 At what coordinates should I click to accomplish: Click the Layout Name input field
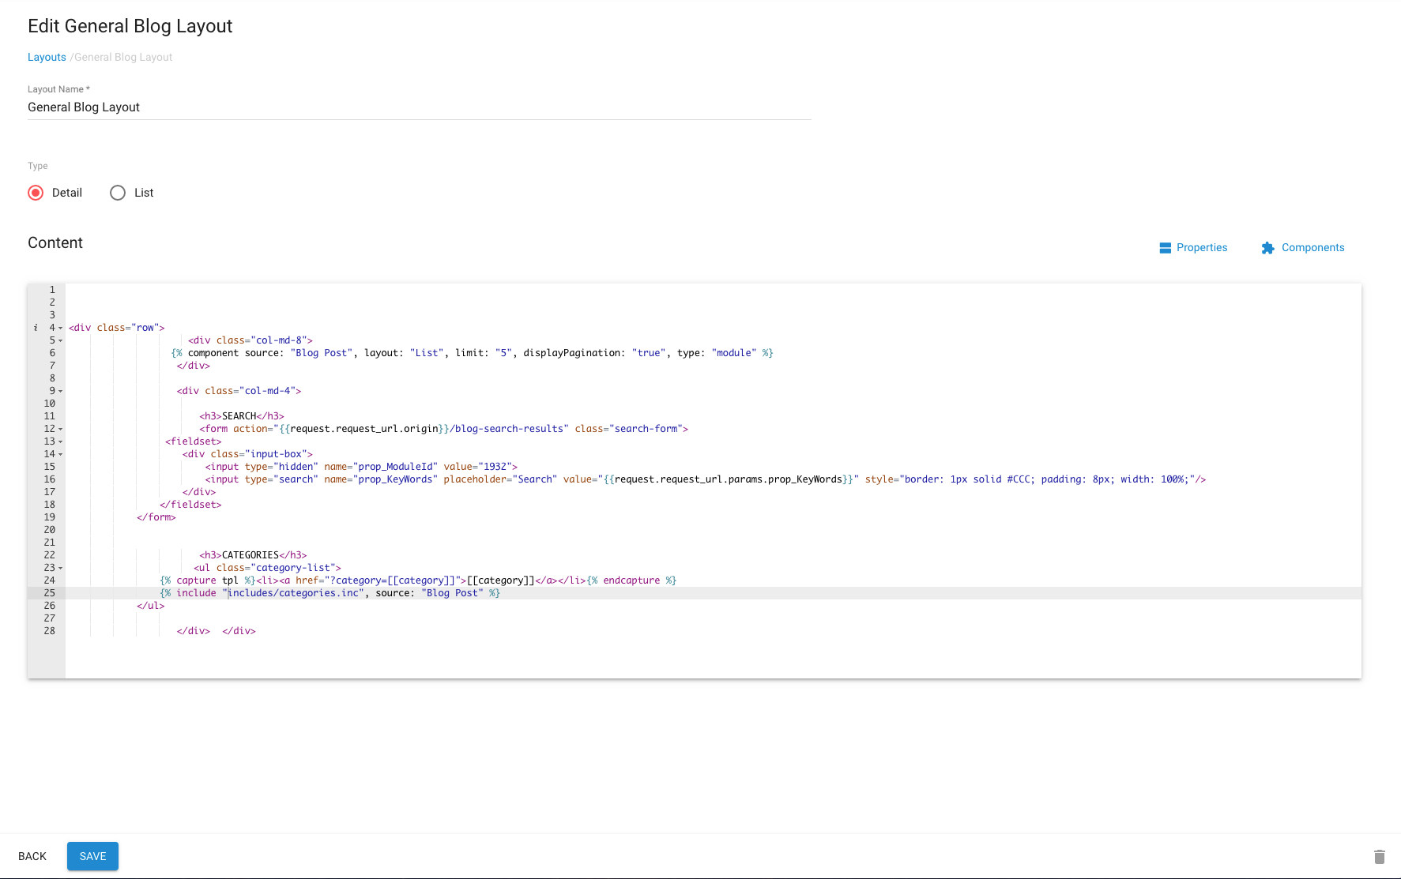tap(420, 107)
